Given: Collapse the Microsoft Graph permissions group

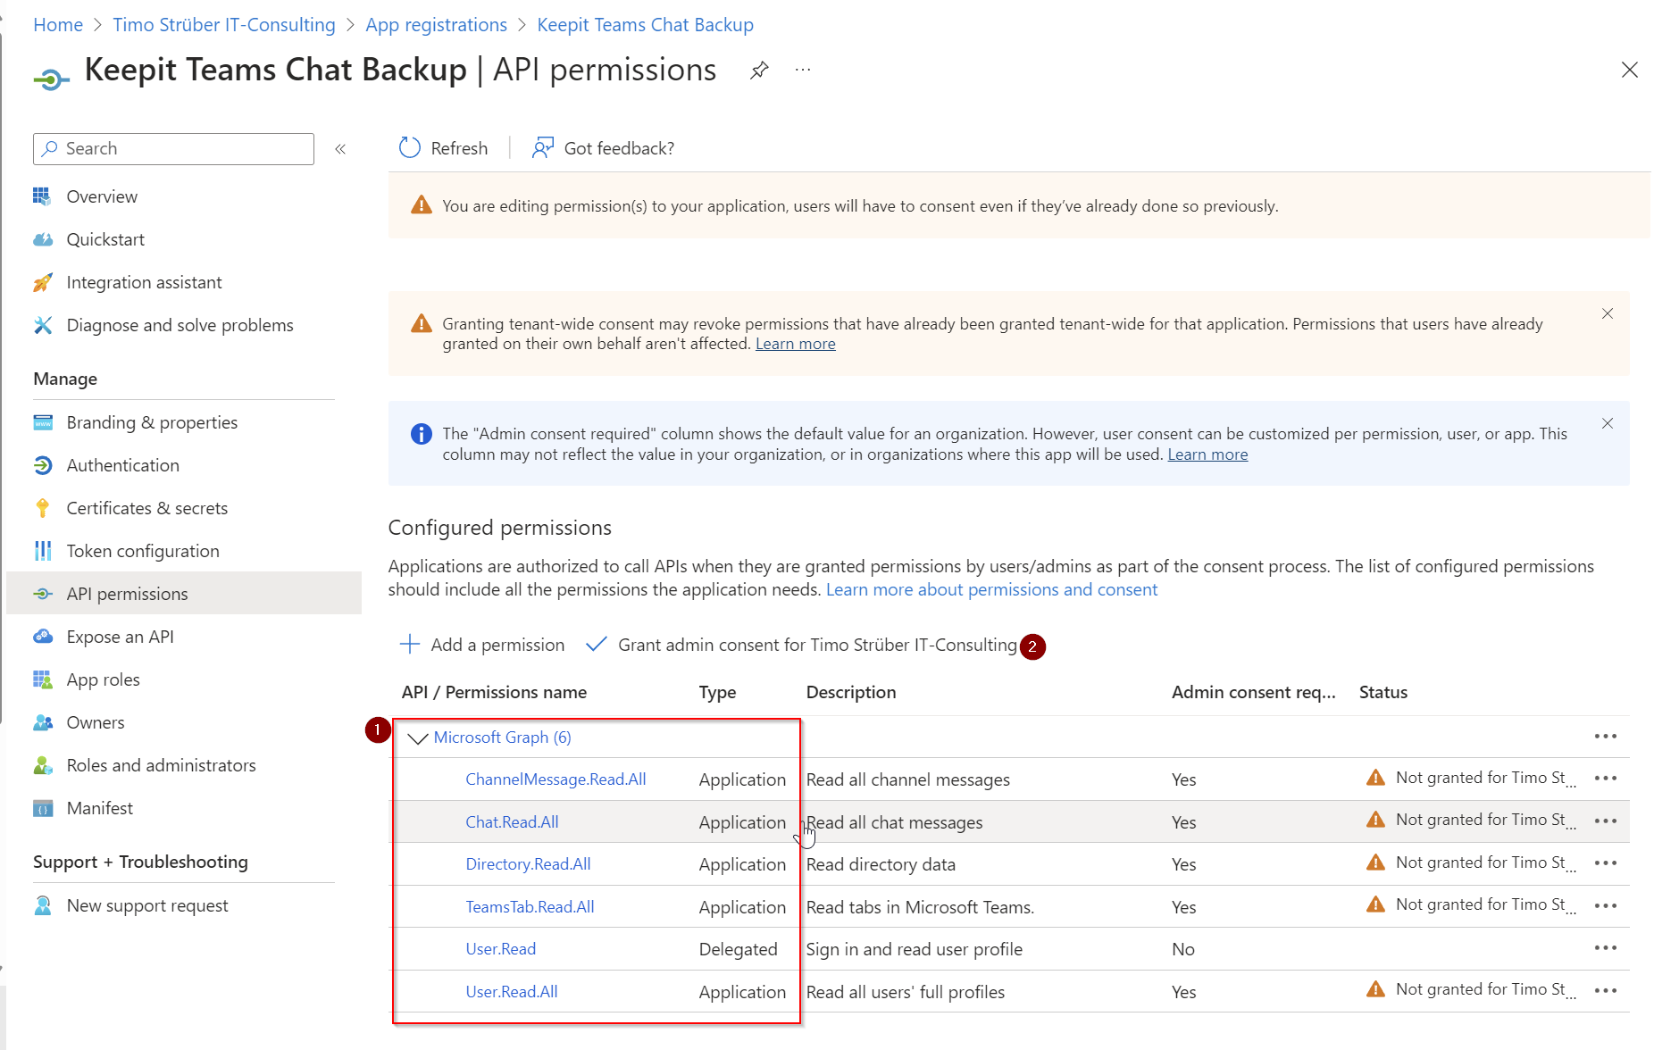Looking at the screenshot, I should (417, 738).
